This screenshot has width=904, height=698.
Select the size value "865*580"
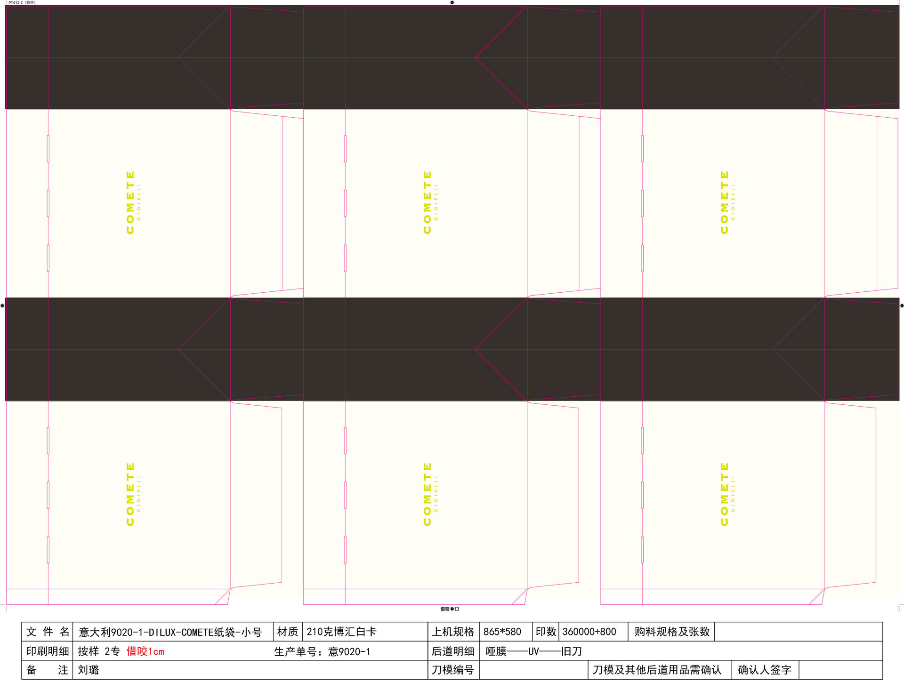pyautogui.click(x=502, y=632)
